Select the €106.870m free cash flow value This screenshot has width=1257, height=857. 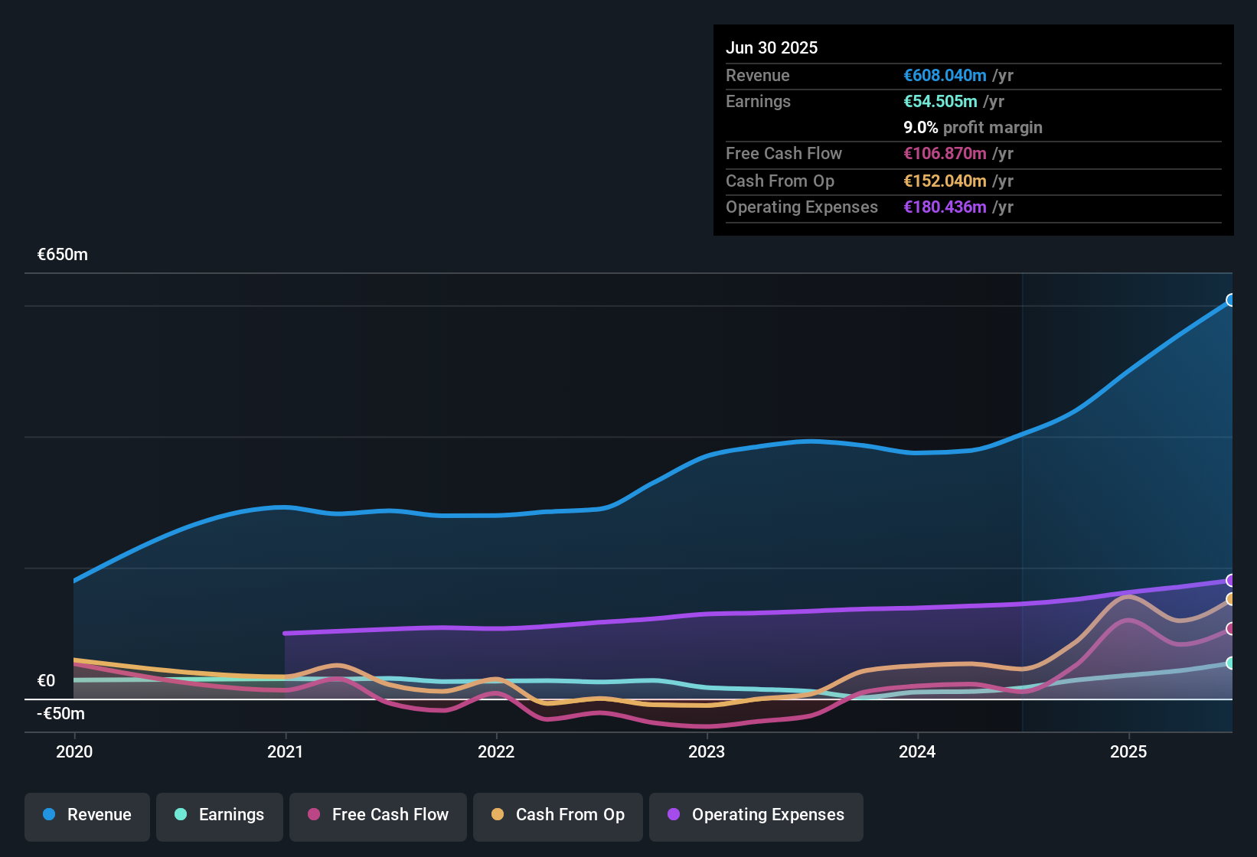pyautogui.click(x=945, y=154)
